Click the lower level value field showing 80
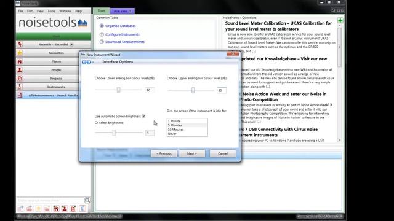The height and width of the screenshot is (221, 394). pos(150,90)
